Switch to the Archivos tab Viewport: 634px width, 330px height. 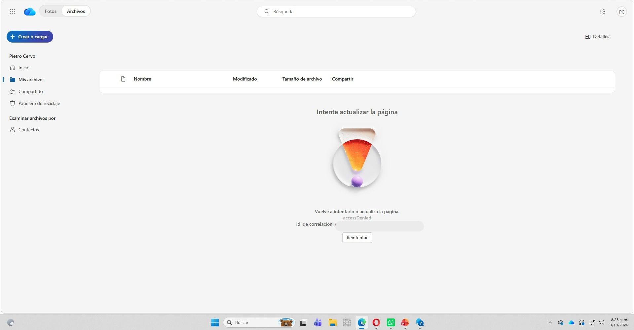pos(76,11)
